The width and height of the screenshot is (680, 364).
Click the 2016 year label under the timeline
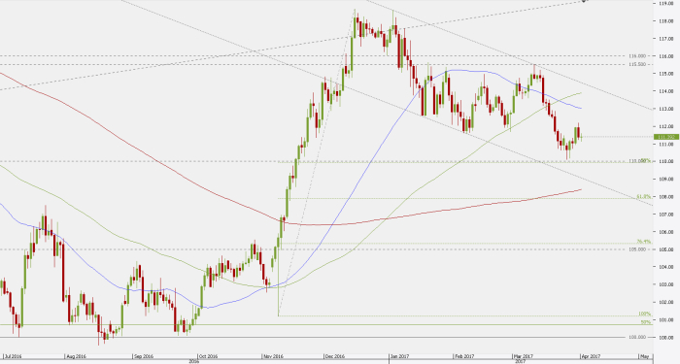tap(194, 361)
